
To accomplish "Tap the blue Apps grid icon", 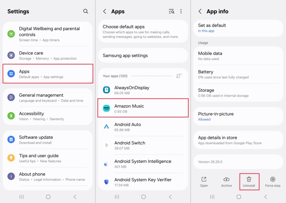I will pos(11,73).
